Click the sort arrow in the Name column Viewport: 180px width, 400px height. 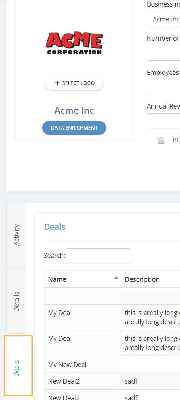116,278
